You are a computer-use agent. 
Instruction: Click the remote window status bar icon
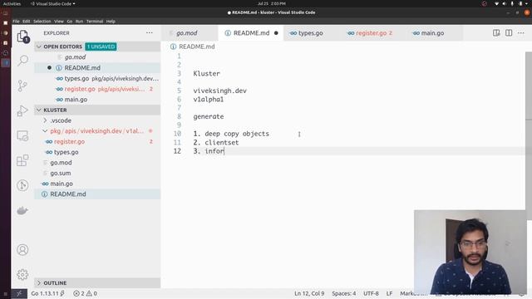pyautogui.click(x=19, y=293)
